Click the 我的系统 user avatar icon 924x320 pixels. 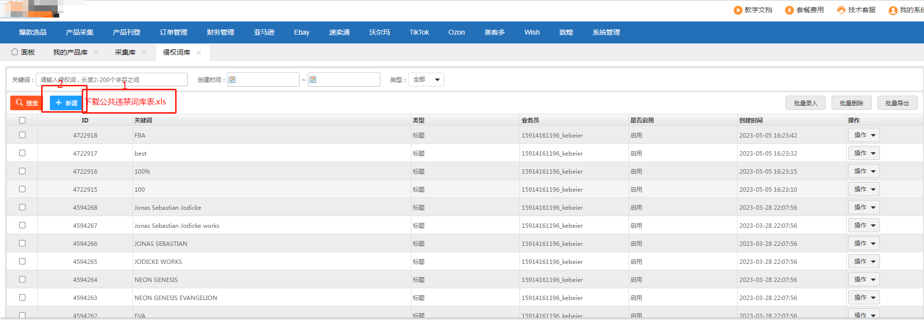(x=893, y=10)
